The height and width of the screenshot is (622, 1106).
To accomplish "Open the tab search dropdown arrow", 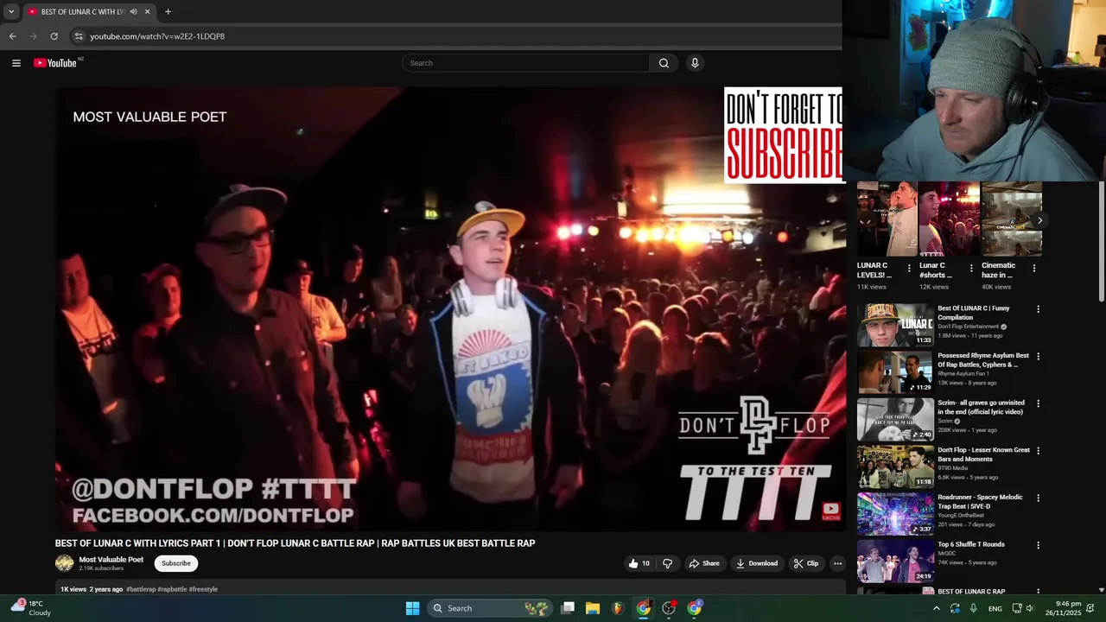I will 11,12.
